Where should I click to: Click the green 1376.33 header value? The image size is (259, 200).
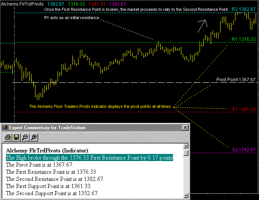point(76,4)
